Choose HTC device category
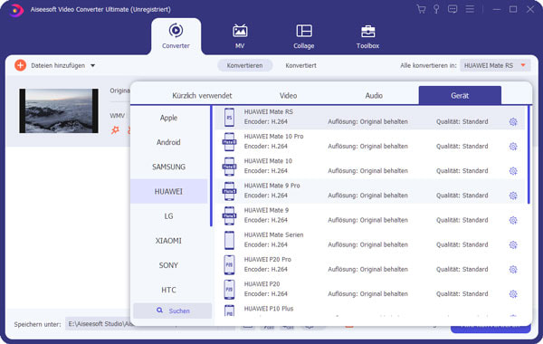 tap(168, 290)
